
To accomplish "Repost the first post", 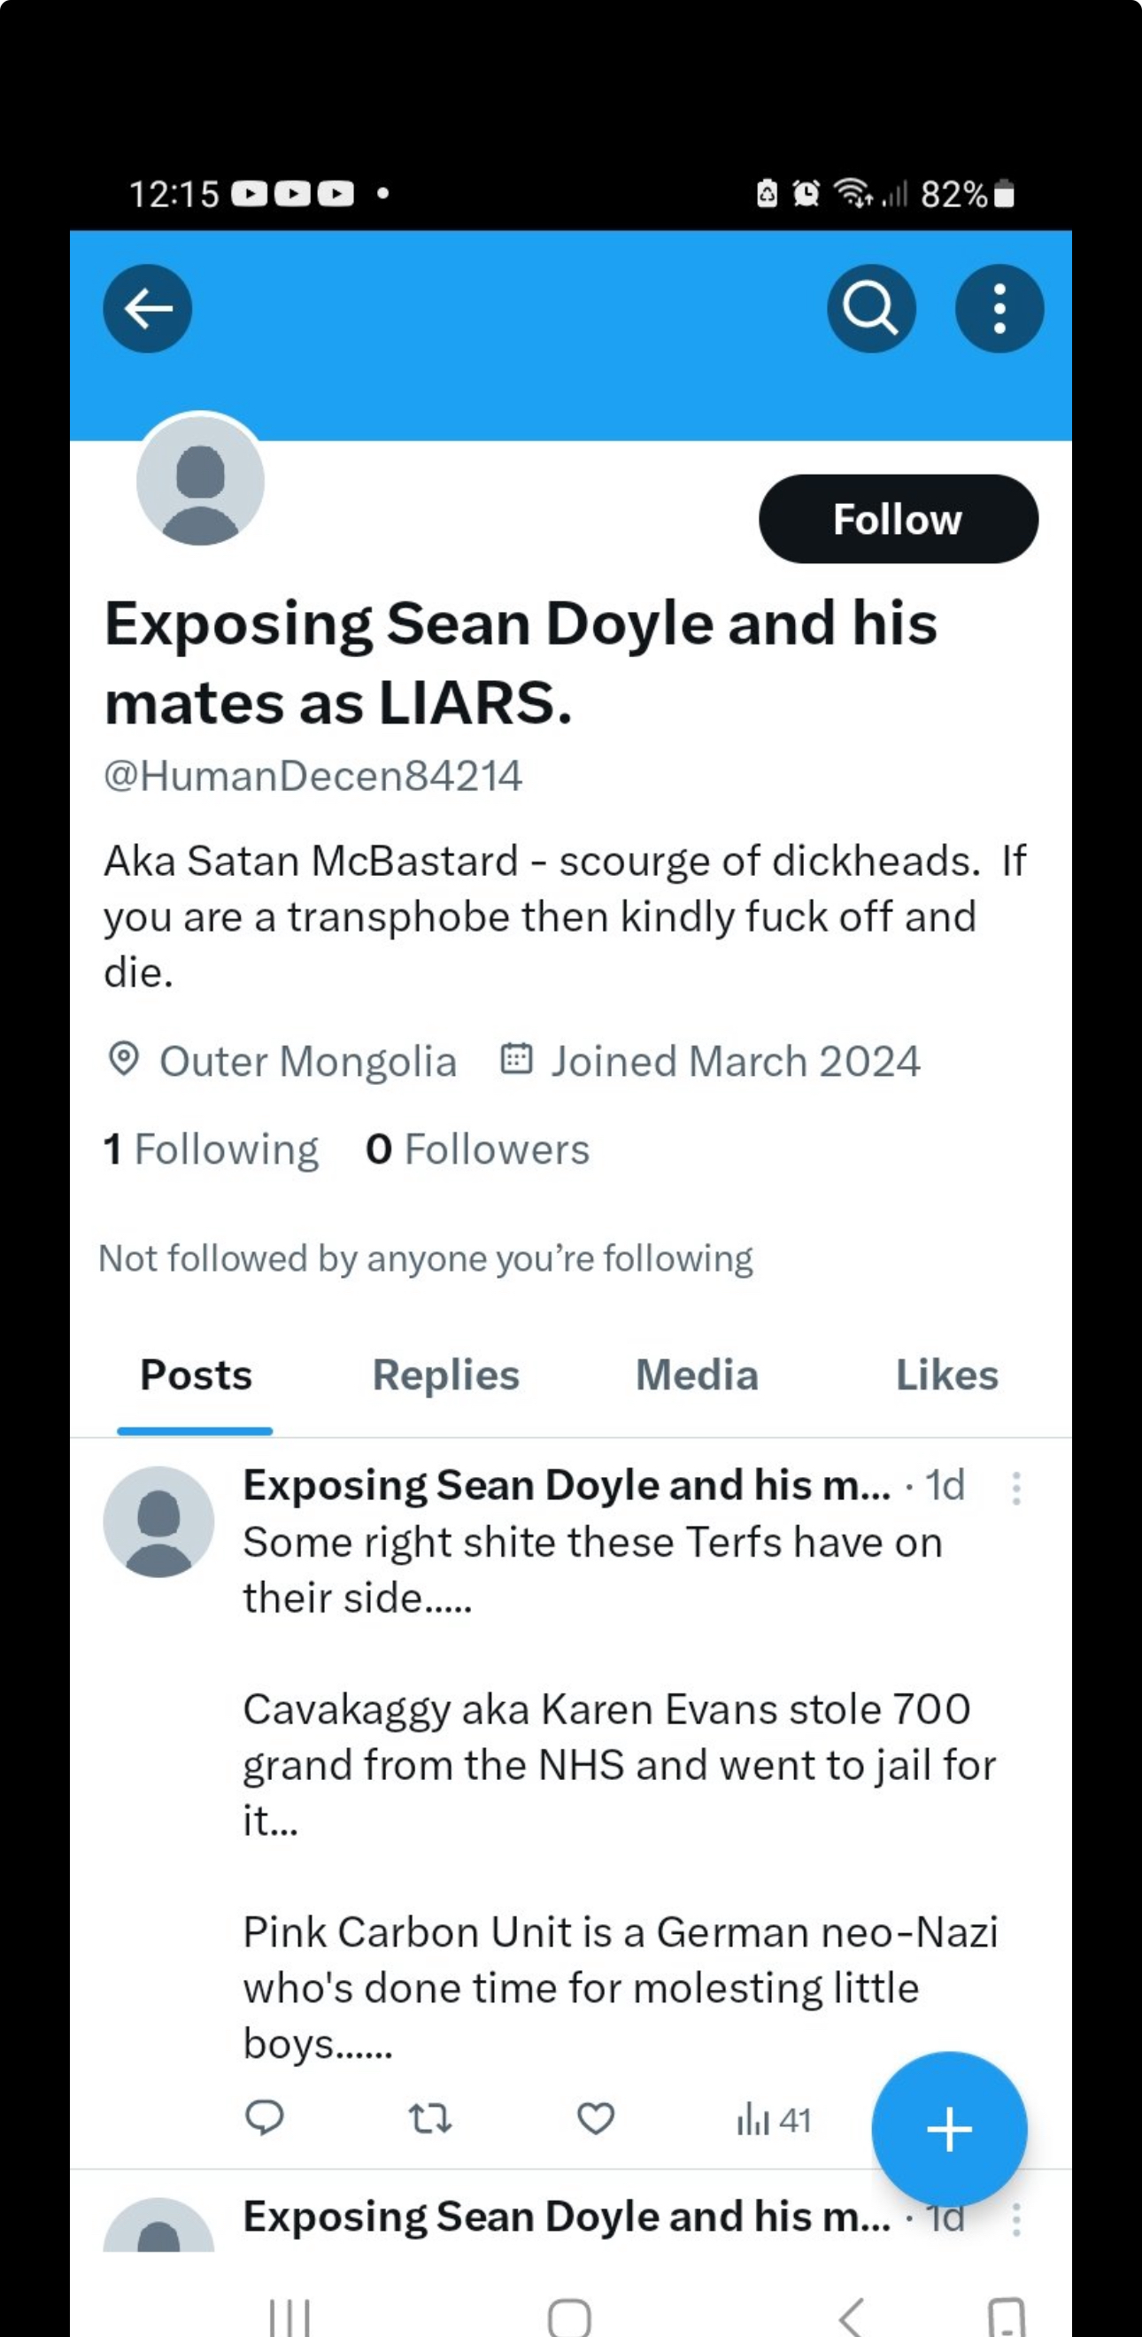I will click(430, 2119).
